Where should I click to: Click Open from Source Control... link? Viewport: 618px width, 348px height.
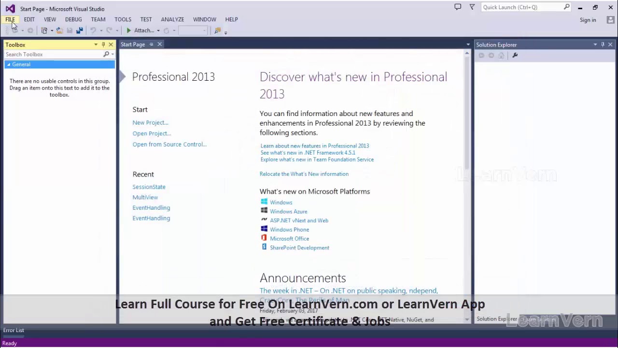point(169,145)
